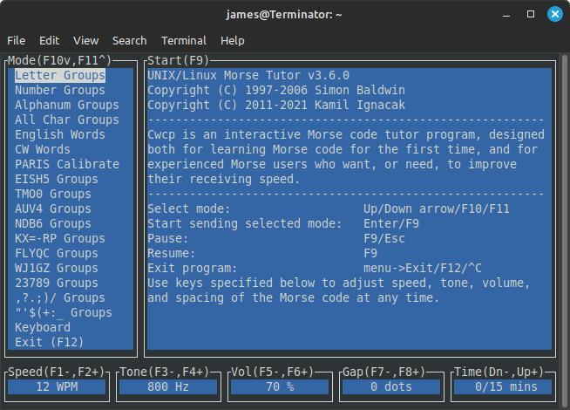The height and width of the screenshot is (410, 570).
Task: Click the james@Terminator window title
Action: (x=284, y=15)
